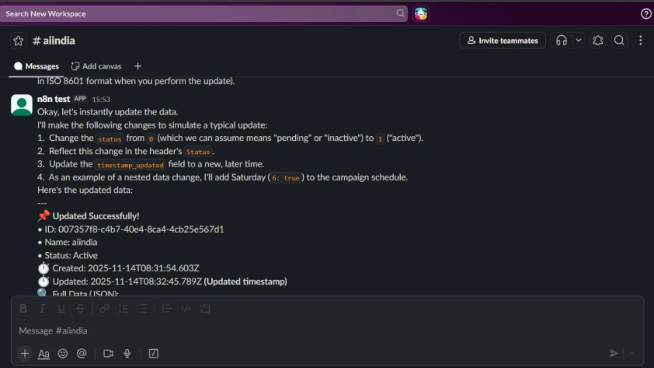The image size is (654, 368).
Task: Click the 'Name: aiindia' bullet text
Action: coord(71,242)
